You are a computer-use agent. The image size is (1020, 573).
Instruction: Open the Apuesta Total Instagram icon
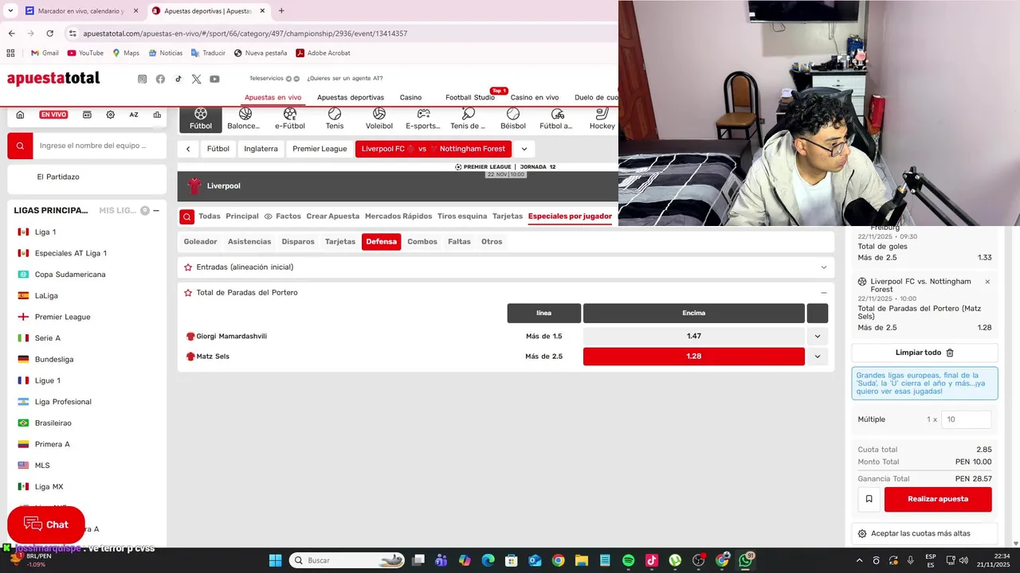point(143,79)
